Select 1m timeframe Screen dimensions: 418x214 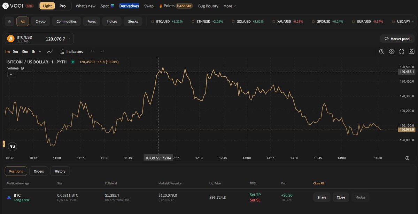[x=7, y=51]
